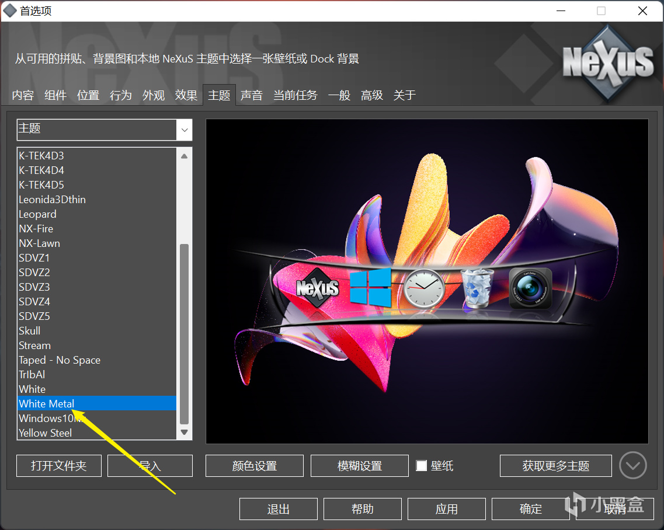Open the 高级 tab
This screenshot has width=664, height=530.
(x=372, y=95)
